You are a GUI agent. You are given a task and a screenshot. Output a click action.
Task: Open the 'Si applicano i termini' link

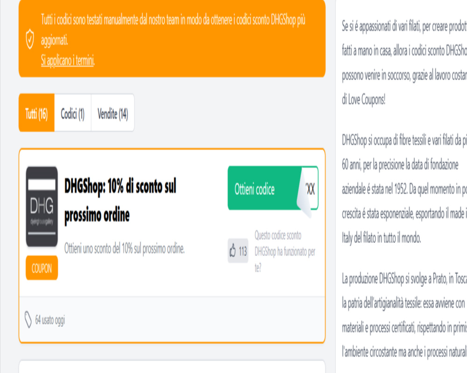tap(68, 61)
